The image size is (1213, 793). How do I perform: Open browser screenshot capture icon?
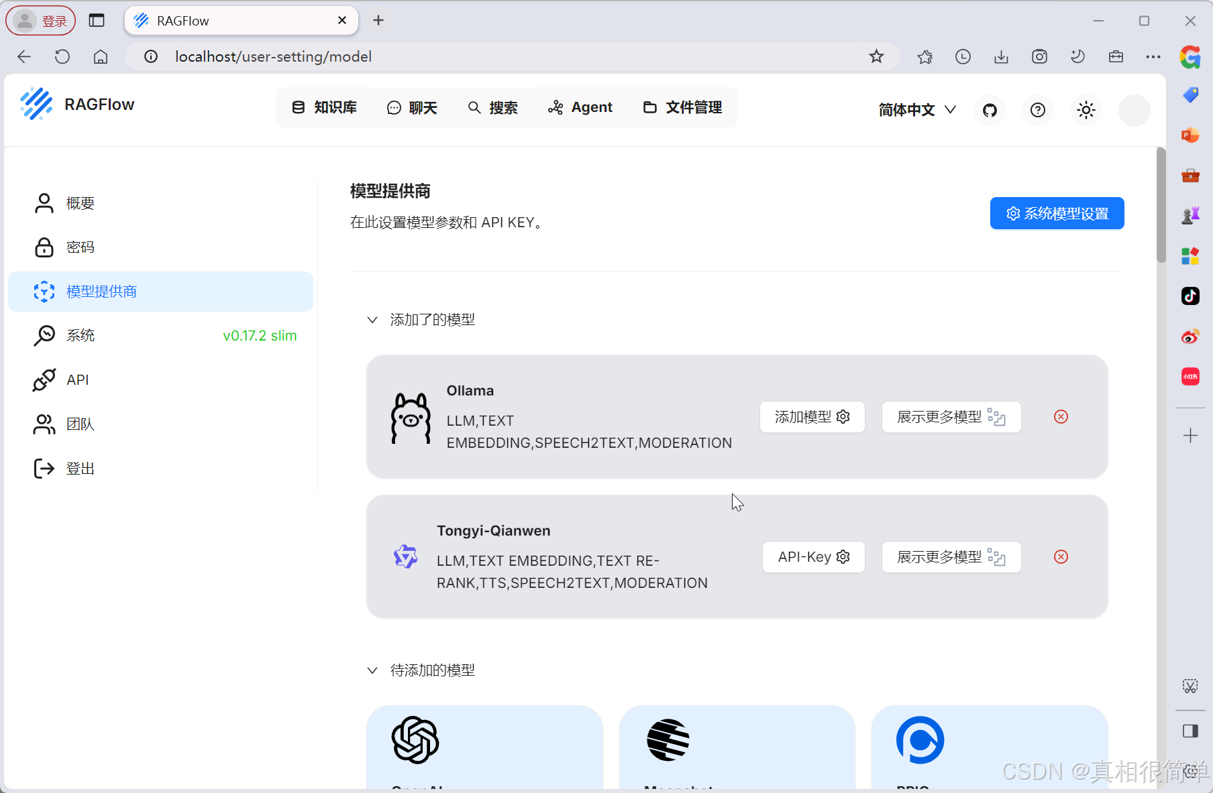pyautogui.click(x=1039, y=57)
